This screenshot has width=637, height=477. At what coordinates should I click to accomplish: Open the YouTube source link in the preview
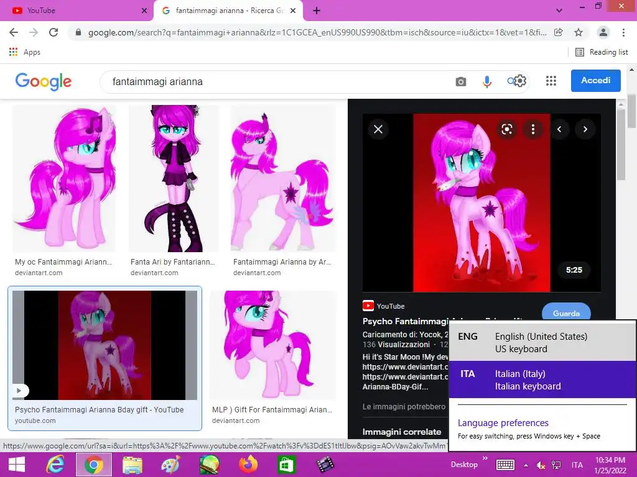[x=383, y=306]
